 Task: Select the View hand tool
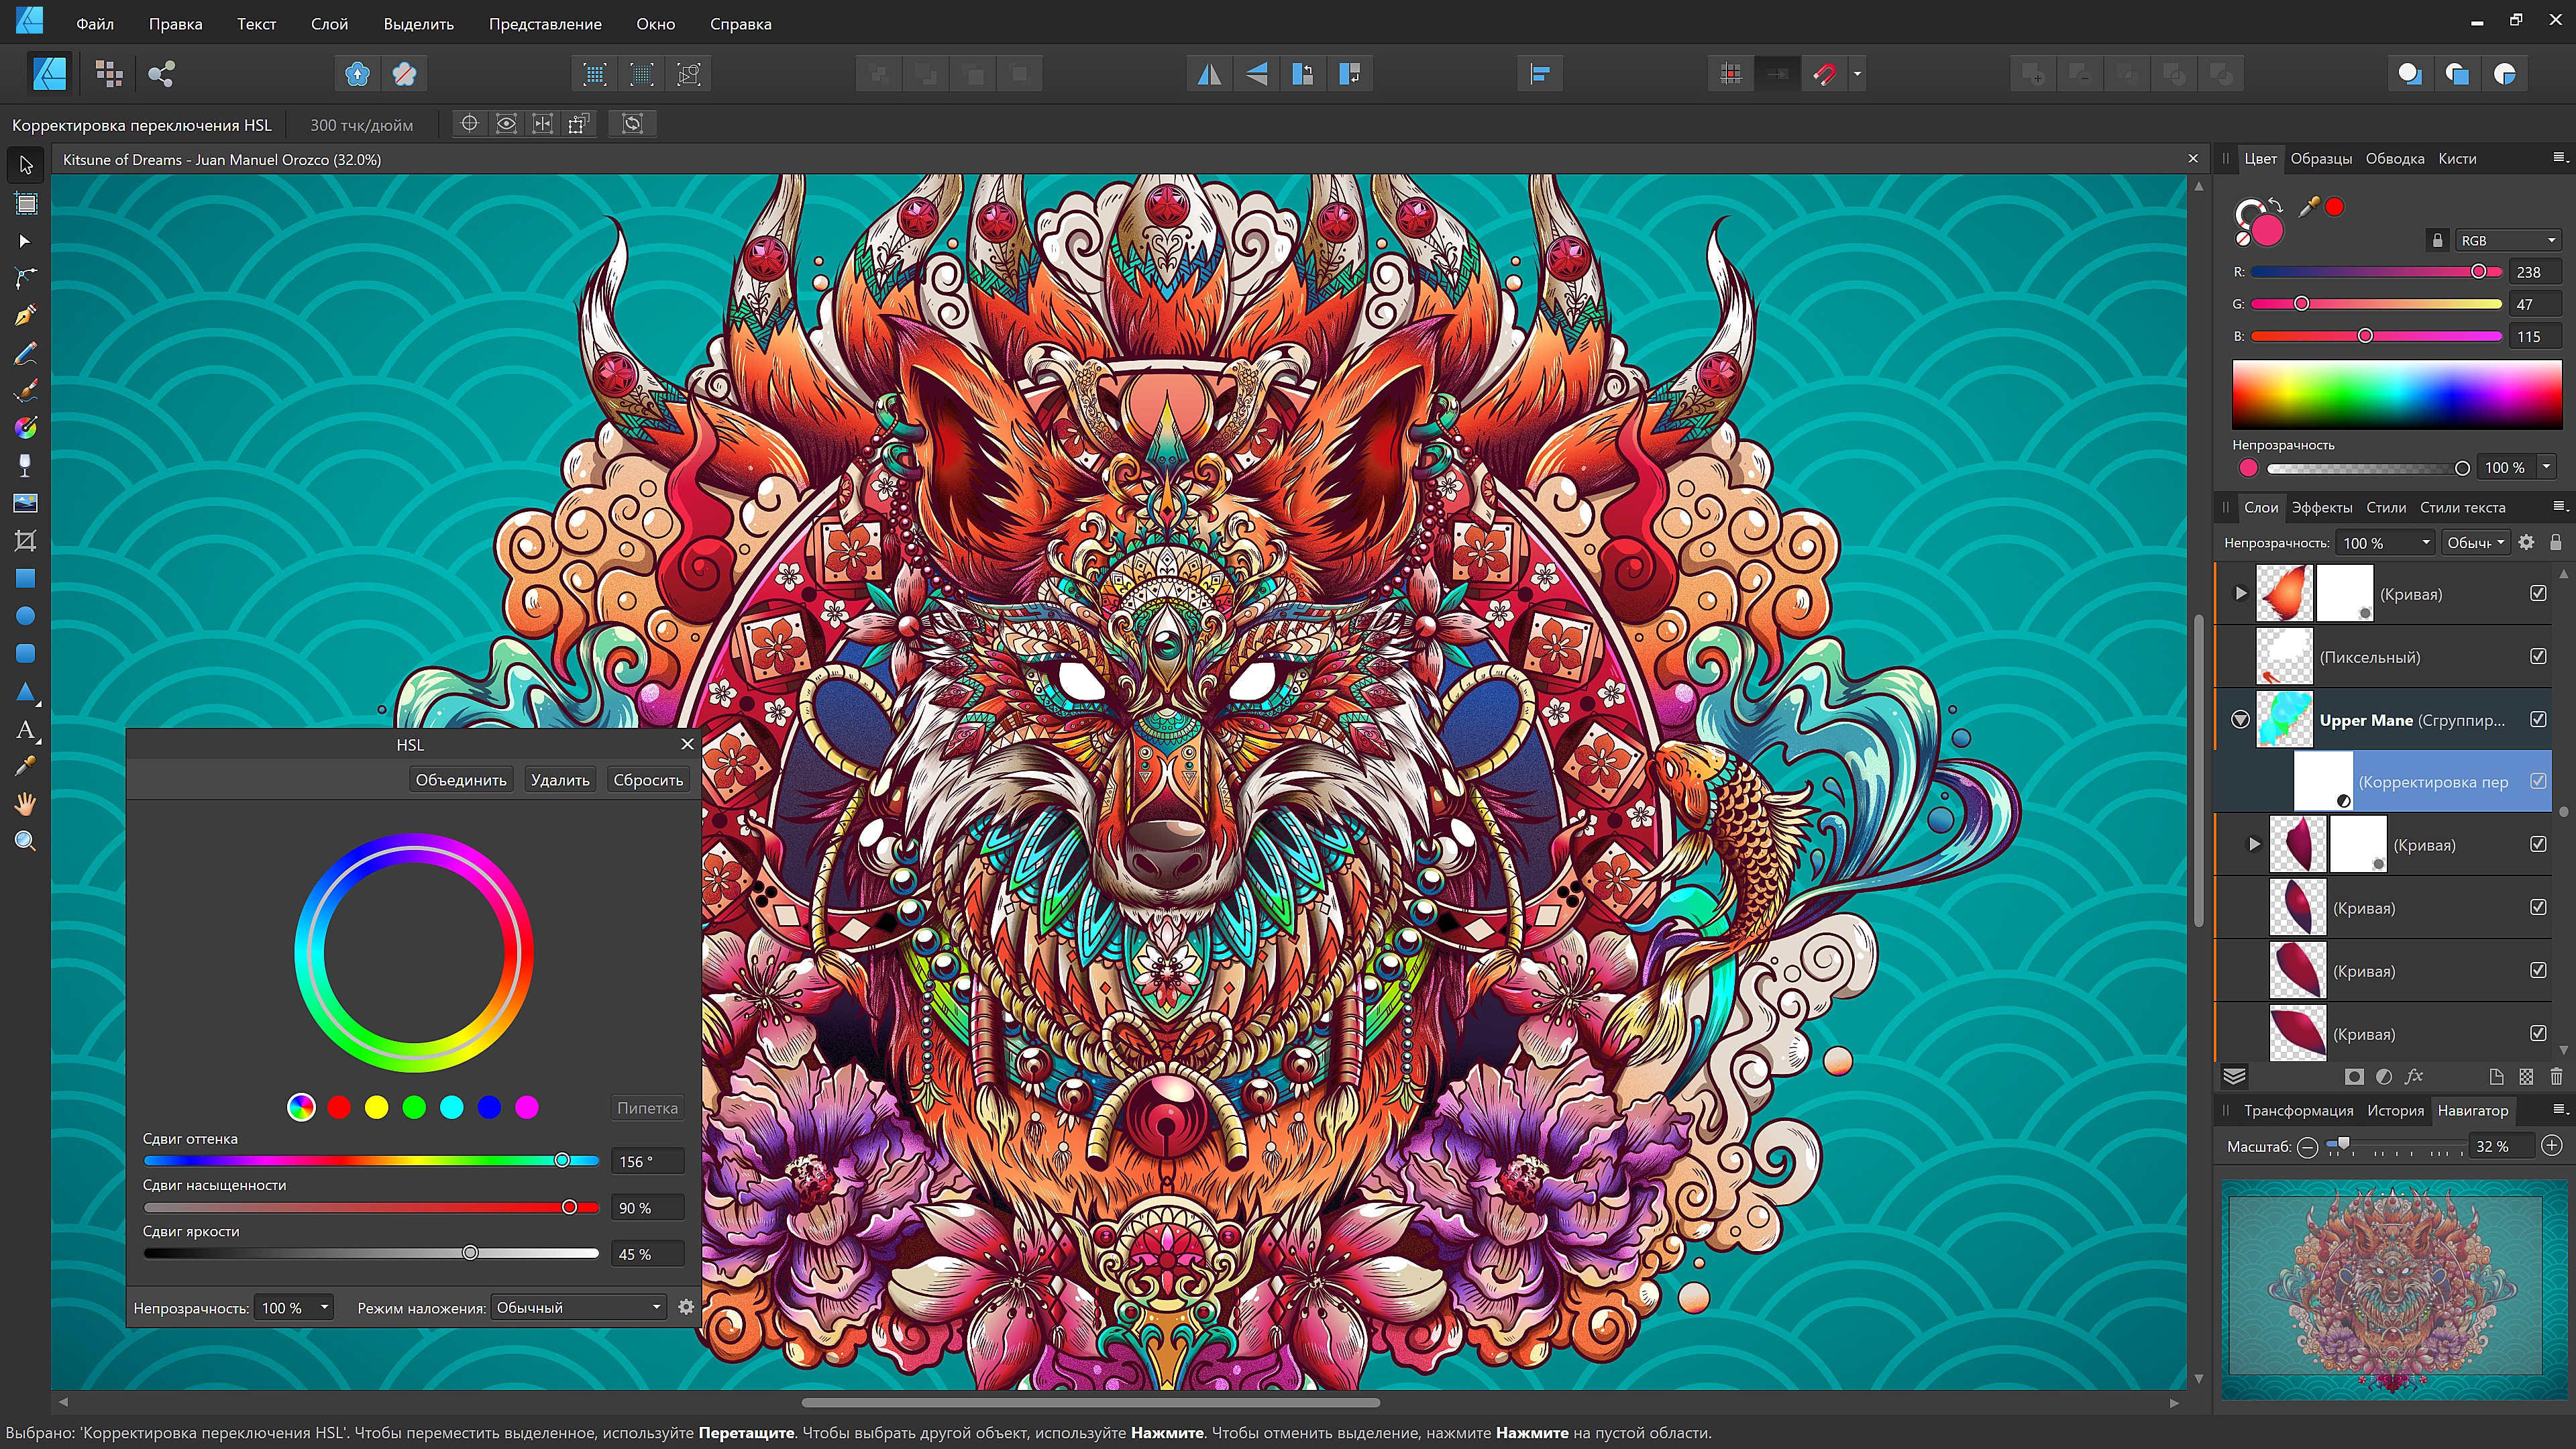pos(26,803)
